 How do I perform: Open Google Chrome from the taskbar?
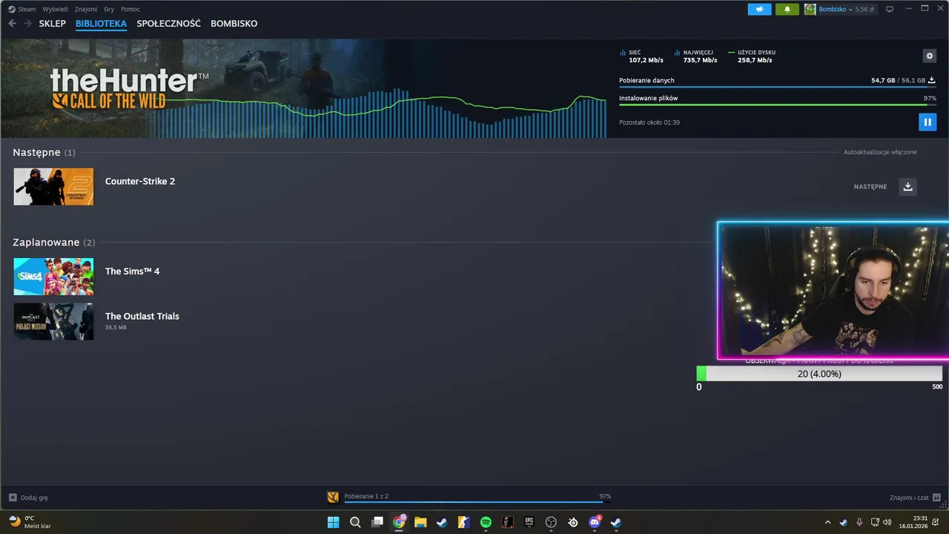tap(399, 522)
